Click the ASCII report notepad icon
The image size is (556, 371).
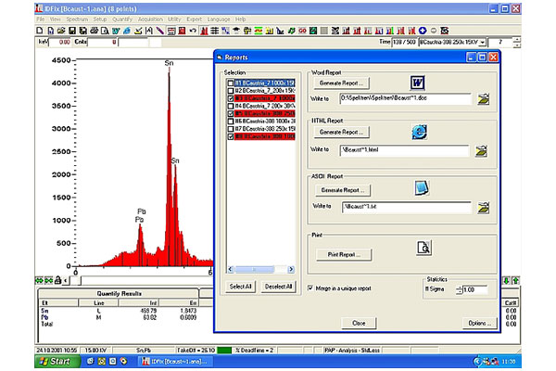423,189
